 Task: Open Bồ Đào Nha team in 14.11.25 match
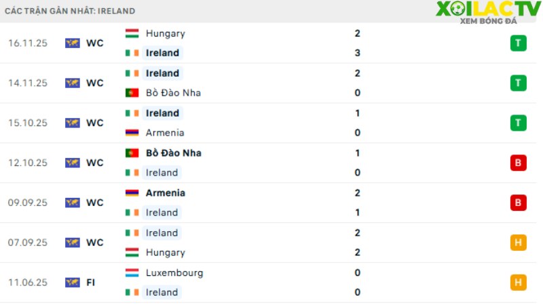click(x=174, y=93)
